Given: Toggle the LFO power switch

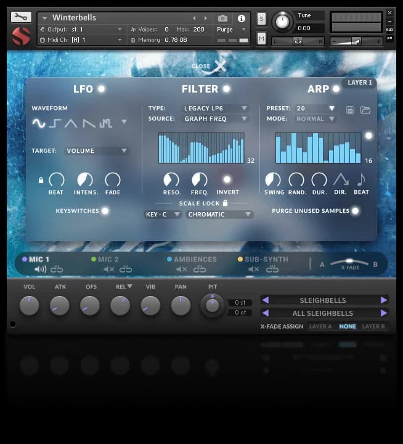Looking at the screenshot, I should [101, 89].
